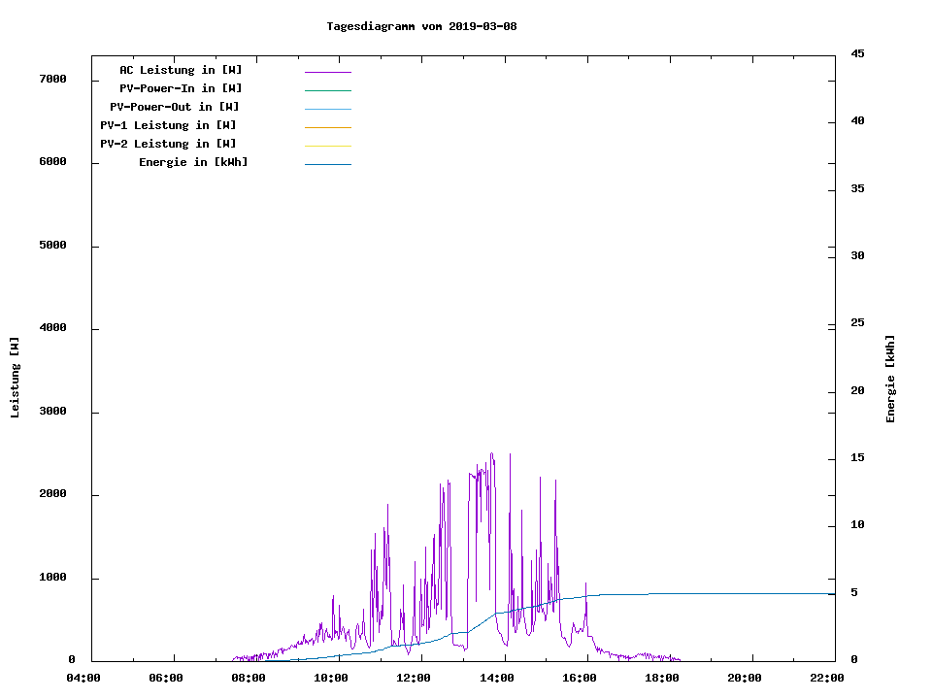Image resolution: width=932 pixels, height=699 pixels.
Task: Click the 04:00 time axis label
Action: coord(83,678)
